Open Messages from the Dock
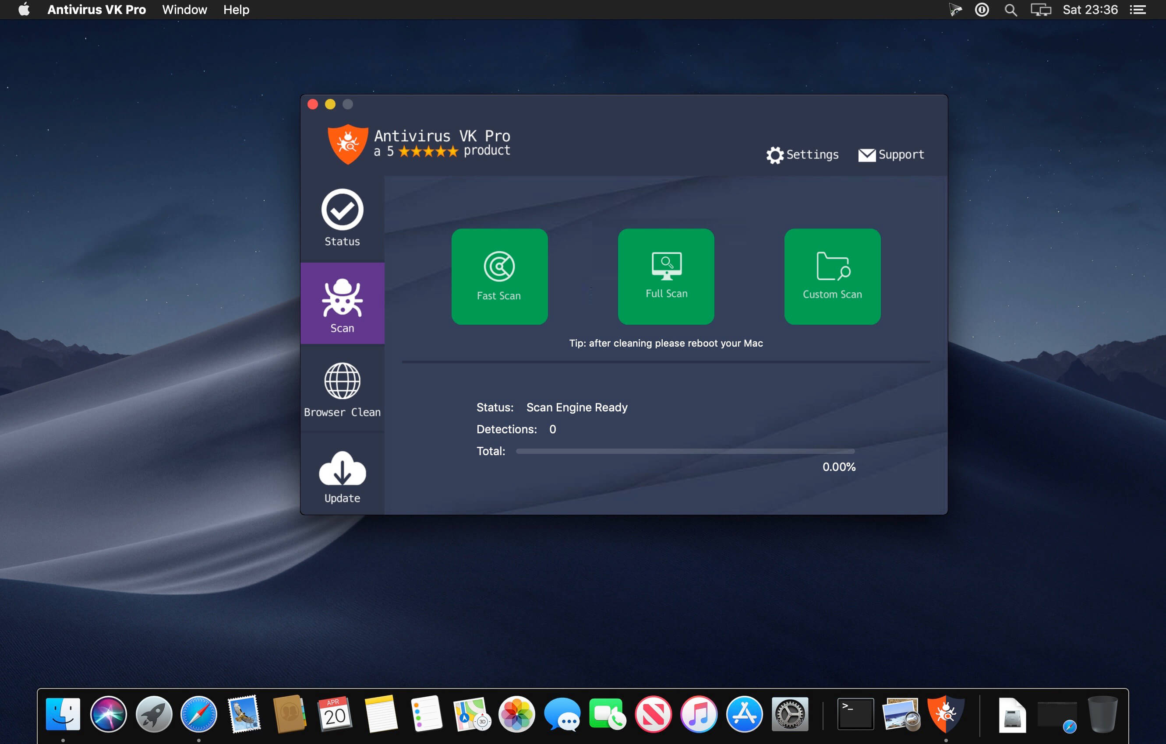Viewport: 1166px width, 744px height. (x=562, y=714)
